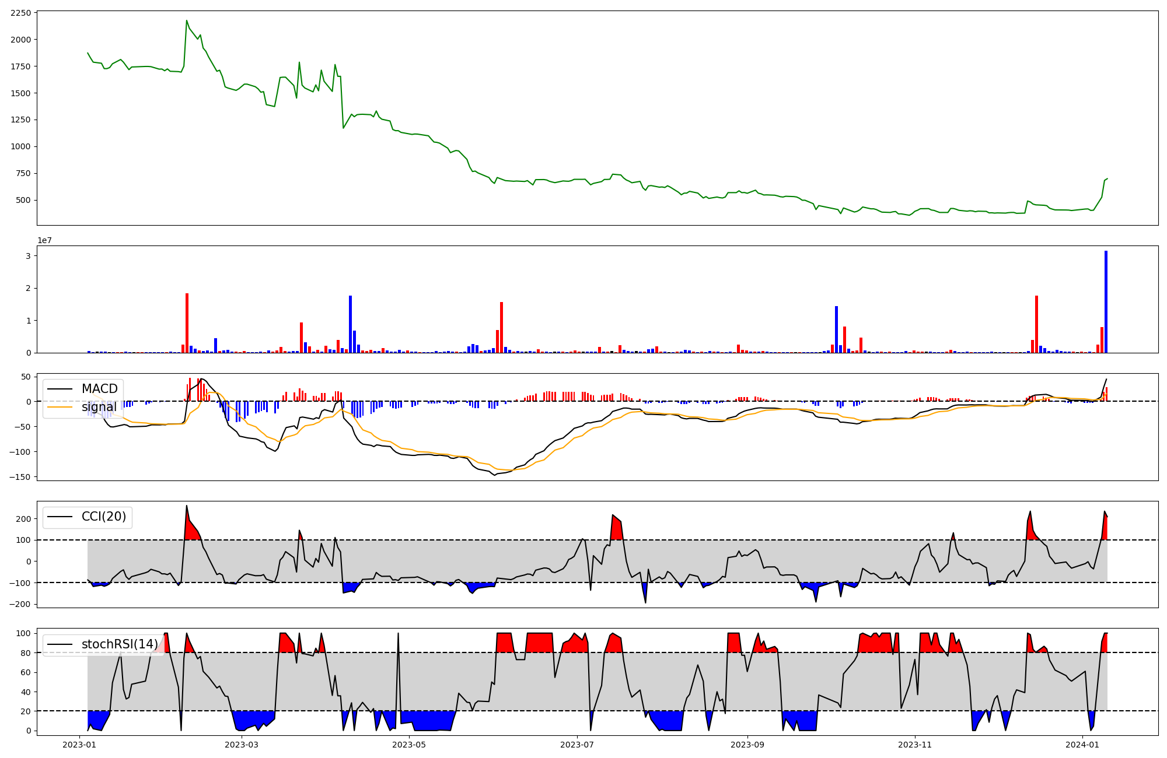Click the 1e7 volume scale label
Viewport: 1167px width, 758px height.
[x=44, y=240]
